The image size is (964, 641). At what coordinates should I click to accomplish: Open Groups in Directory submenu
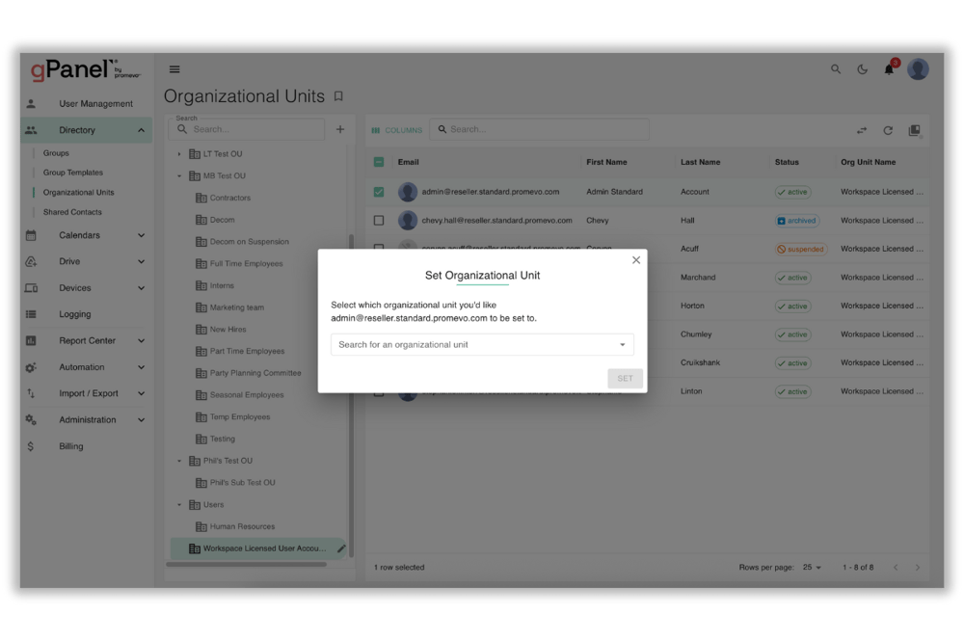tap(56, 153)
